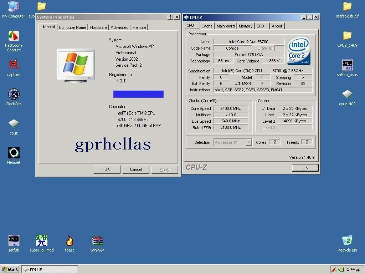Open the Windows Start menu
The width and height of the screenshot is (365, 274).
click(x=10, y=269)
